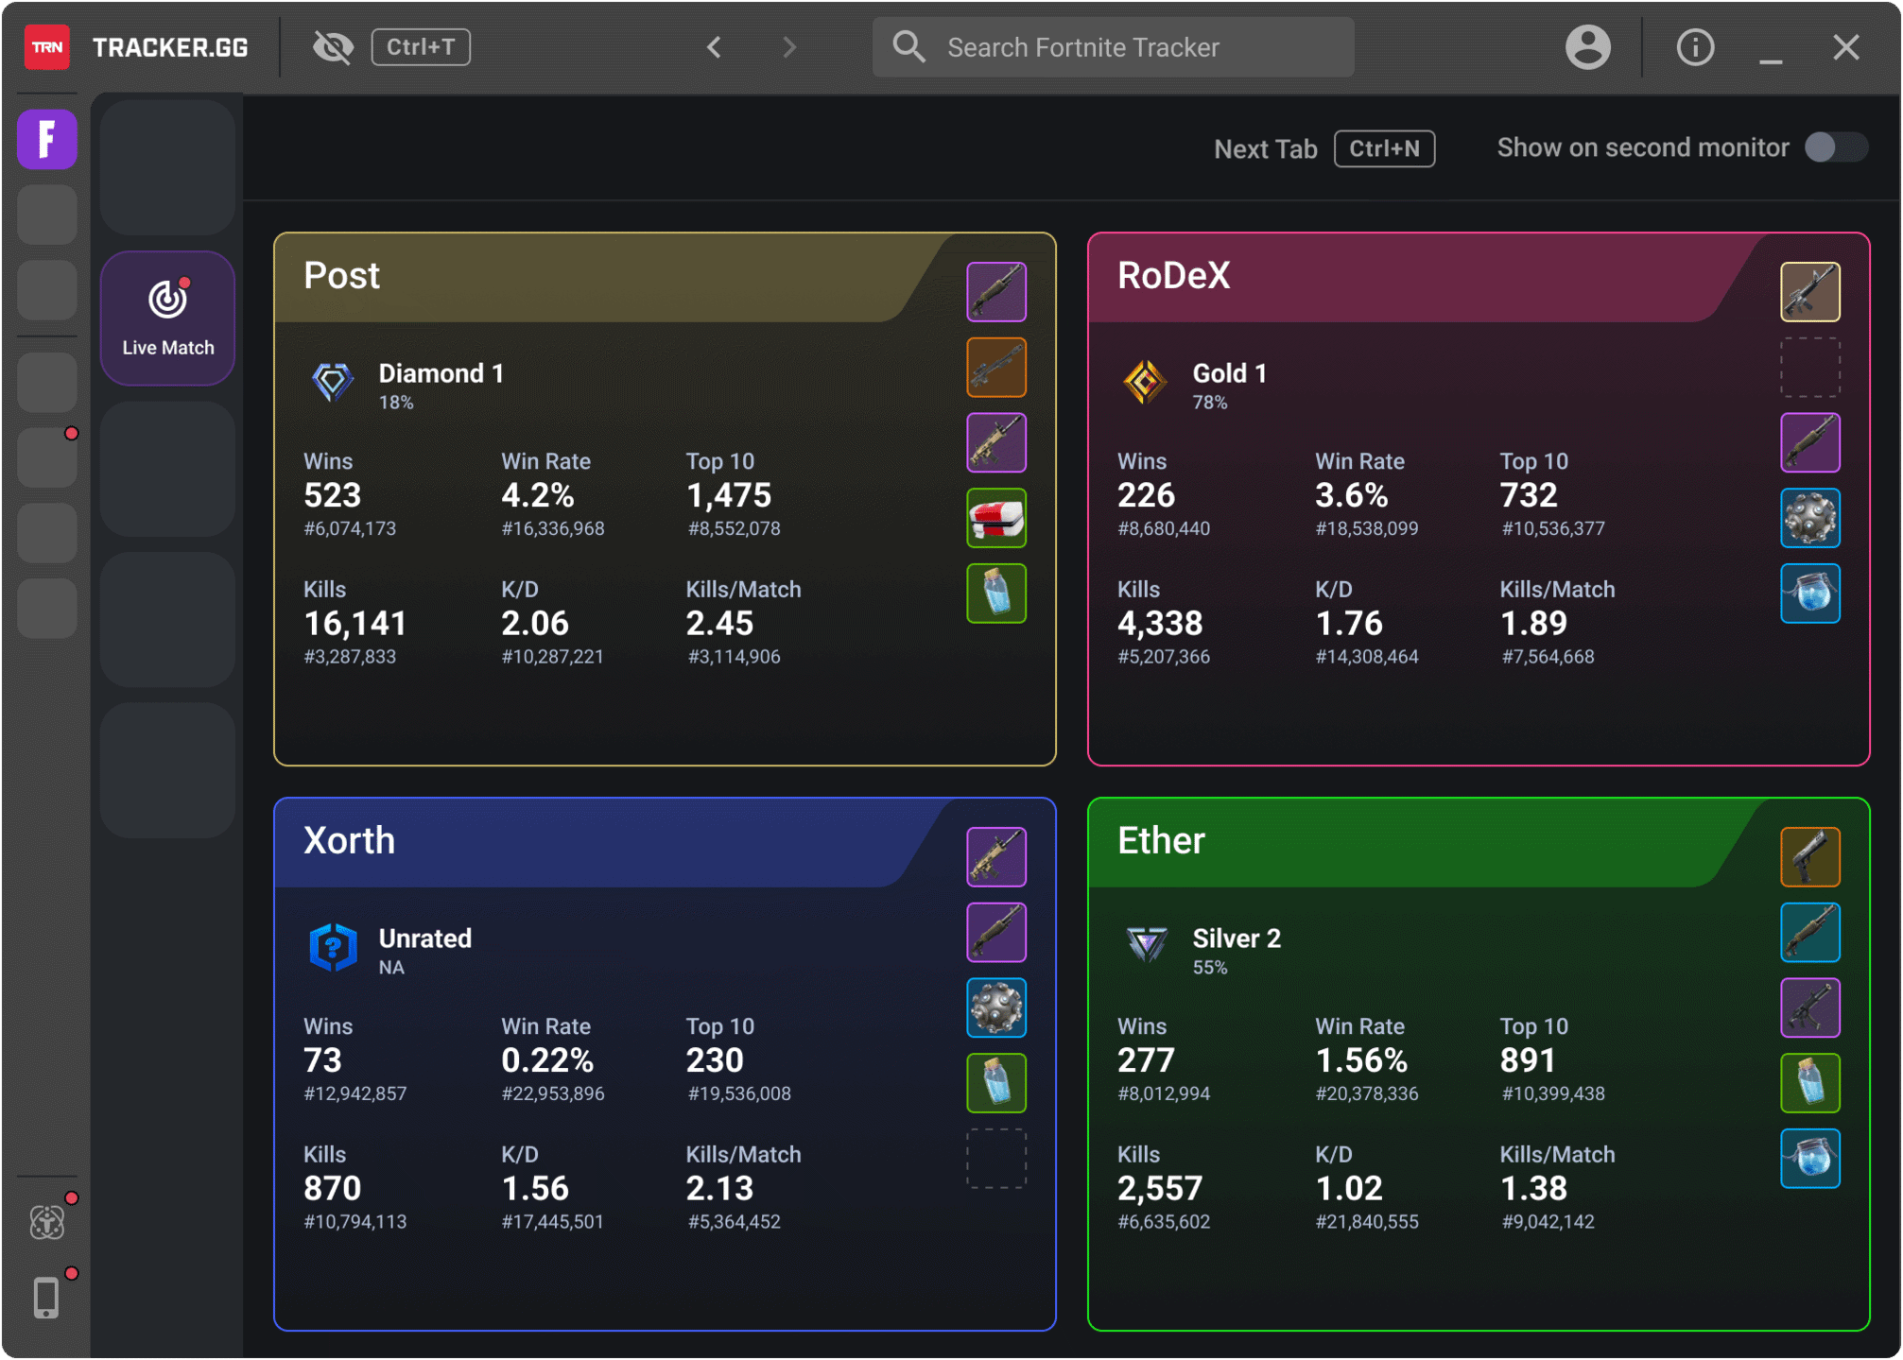The height and width of the screenshot is (1360, 1903).
Task: Click Xorth's Unrated rank emblem
Action: pyautogui.click(x=333, y=948)
